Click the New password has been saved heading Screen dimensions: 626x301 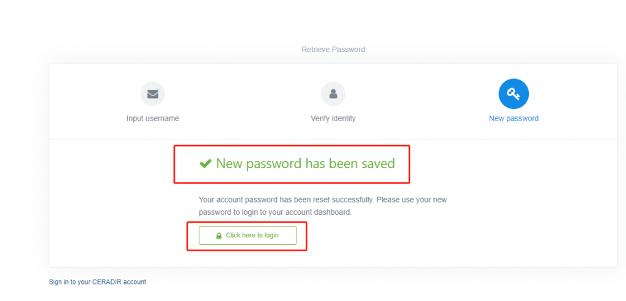[x=297, y=163]
